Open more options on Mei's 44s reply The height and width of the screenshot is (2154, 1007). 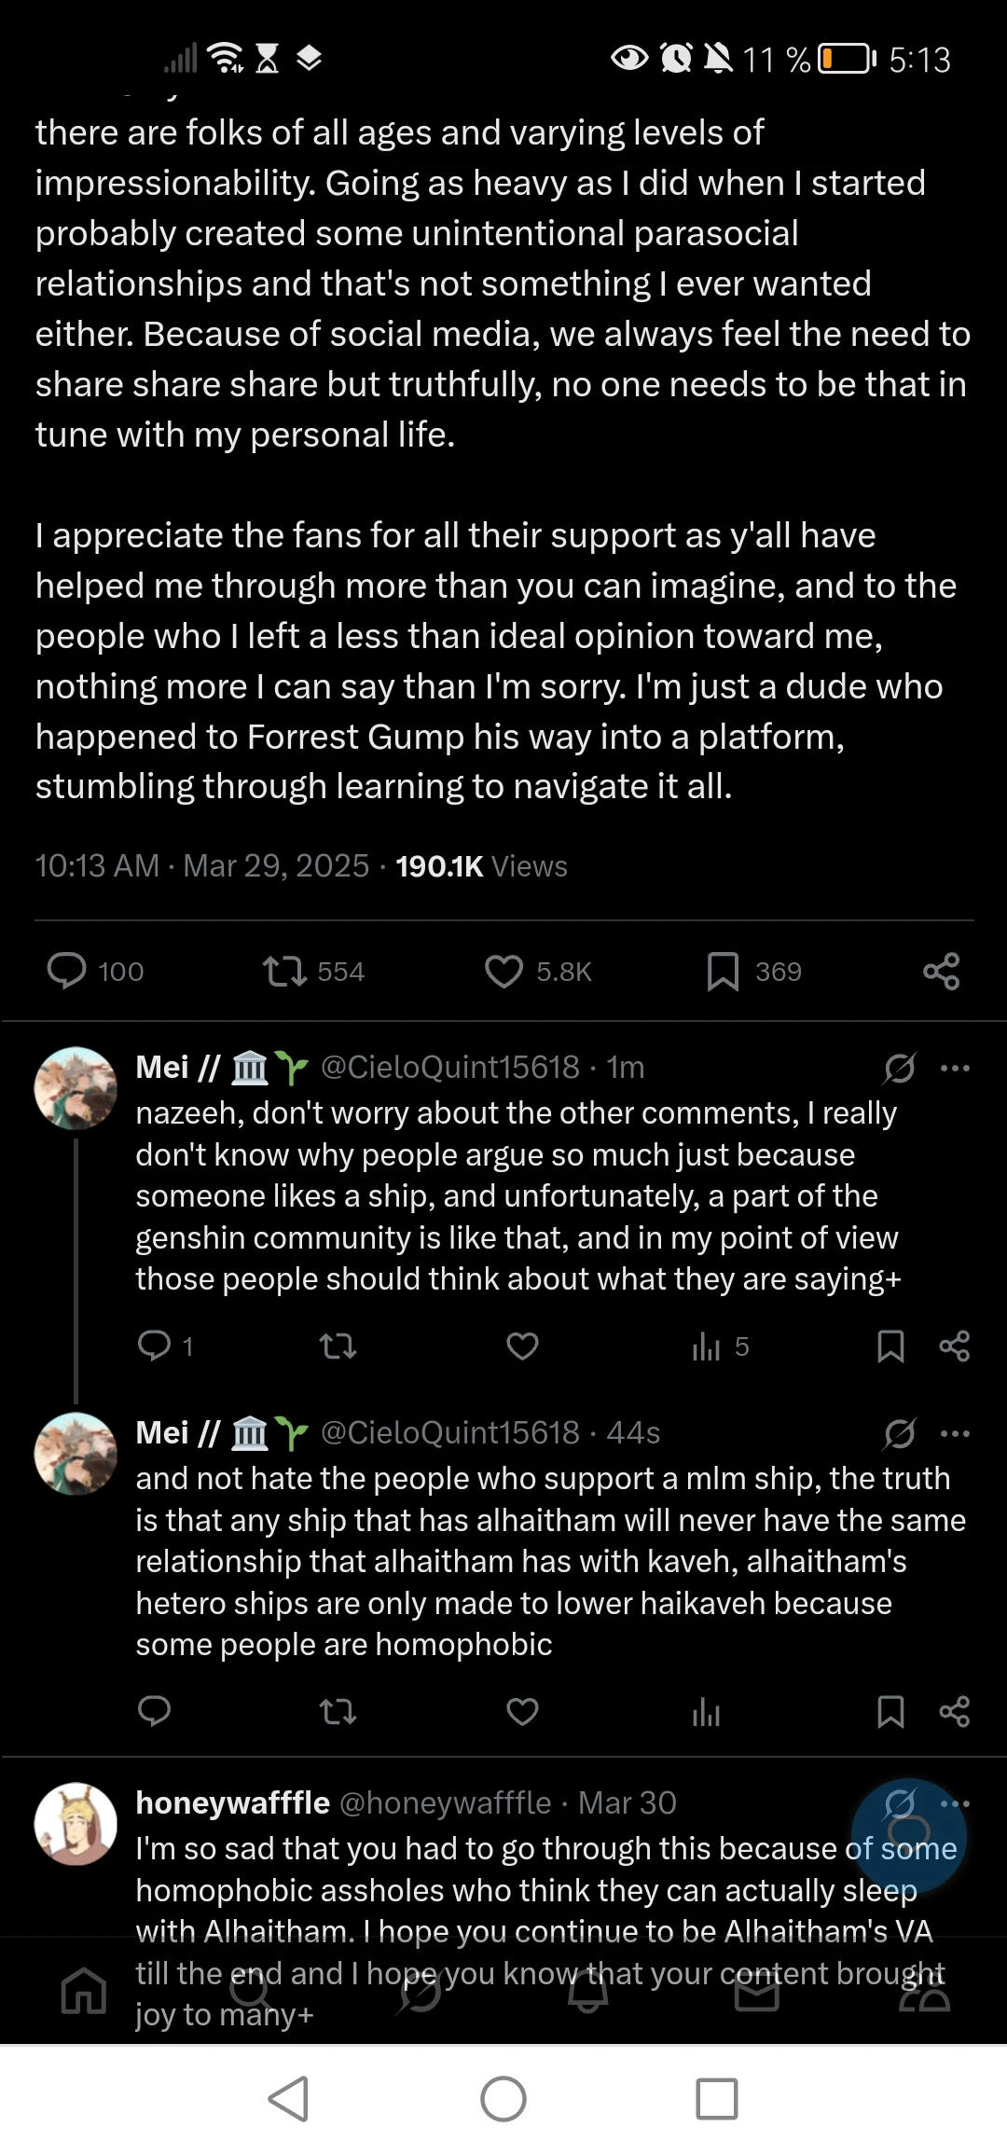point(955,1433)
